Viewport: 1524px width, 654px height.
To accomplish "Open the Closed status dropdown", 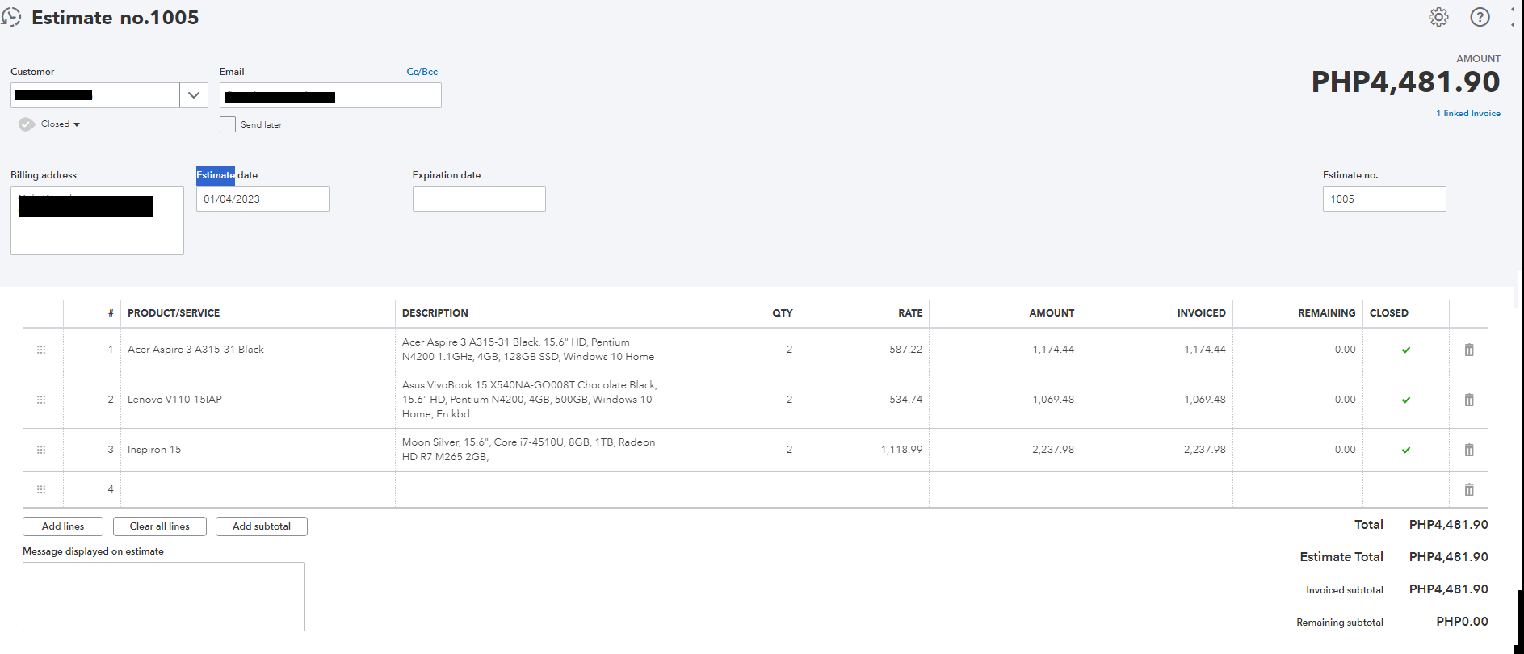I will point(61,124).
